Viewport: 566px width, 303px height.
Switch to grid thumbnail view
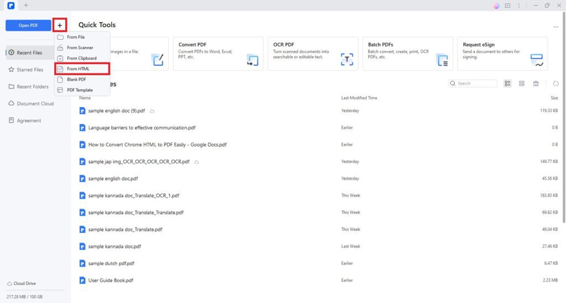521,83
